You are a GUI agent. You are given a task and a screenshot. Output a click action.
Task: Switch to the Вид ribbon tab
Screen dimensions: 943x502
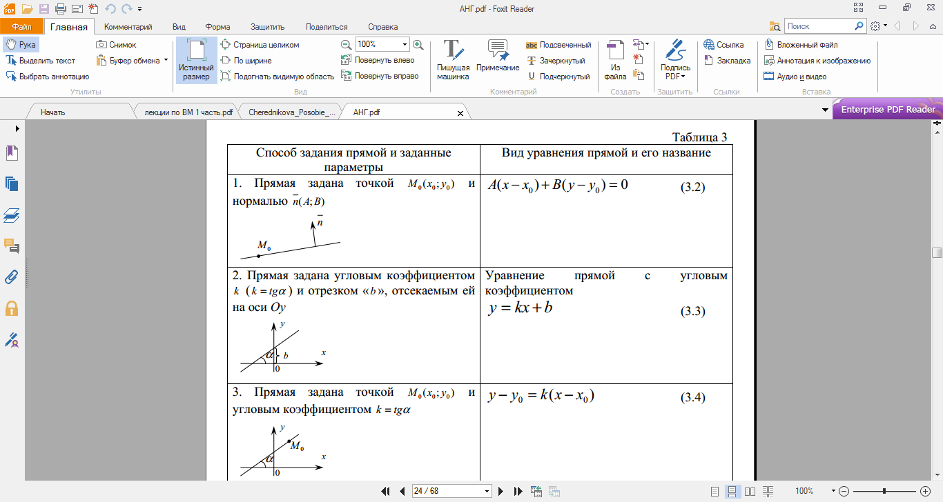(x=179, y=27)
